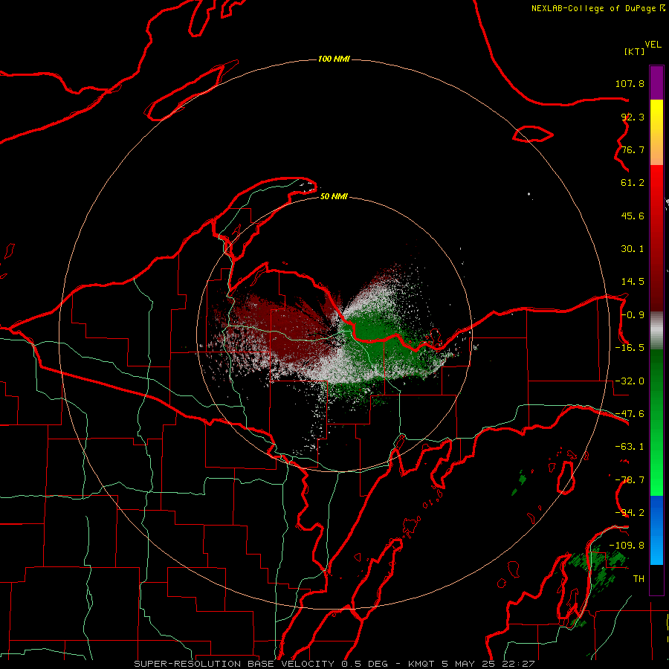
Task: Select the -63.1 legend value
Action: click(630, 447)
